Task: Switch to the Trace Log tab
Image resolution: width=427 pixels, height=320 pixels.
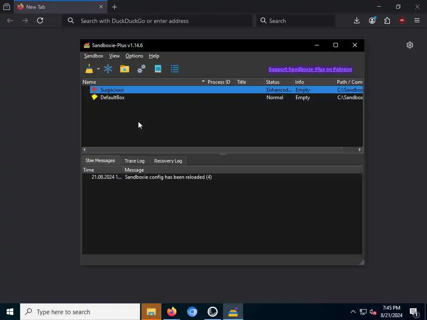Action: coord(135,161)
